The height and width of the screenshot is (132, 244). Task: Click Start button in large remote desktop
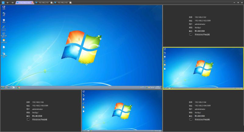pyautogui.click(x=3, y=87)
